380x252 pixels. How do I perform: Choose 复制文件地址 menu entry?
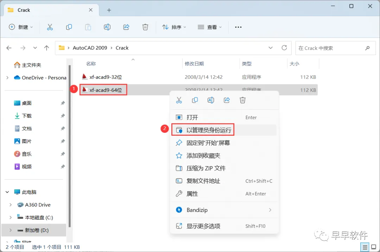[224, 181]
